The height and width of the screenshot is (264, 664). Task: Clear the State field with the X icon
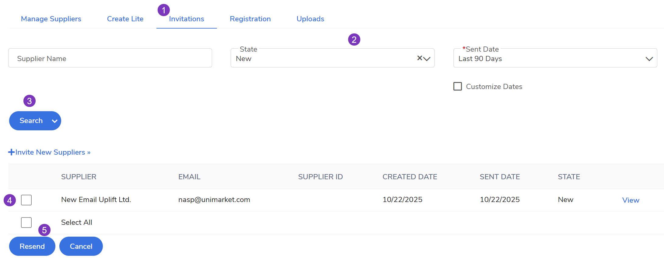coord(420,58)
